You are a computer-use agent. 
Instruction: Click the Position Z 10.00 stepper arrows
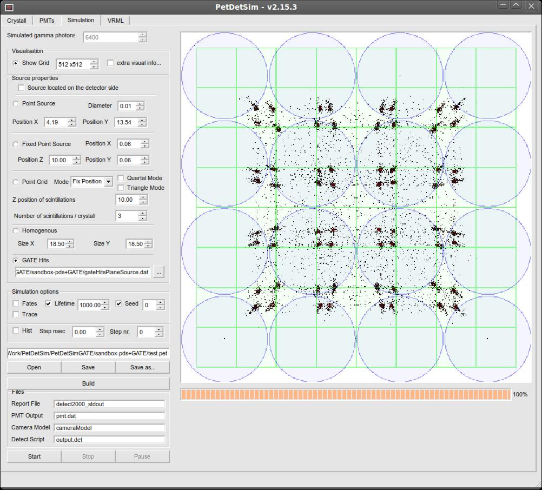76,160
